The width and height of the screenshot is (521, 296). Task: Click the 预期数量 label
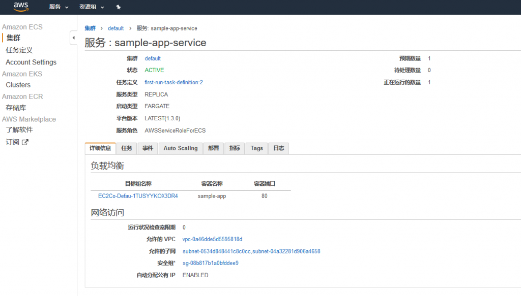410,58
